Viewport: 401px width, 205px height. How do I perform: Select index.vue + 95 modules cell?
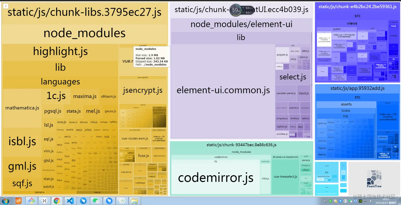pyautogui.click(x=388, y=117)
